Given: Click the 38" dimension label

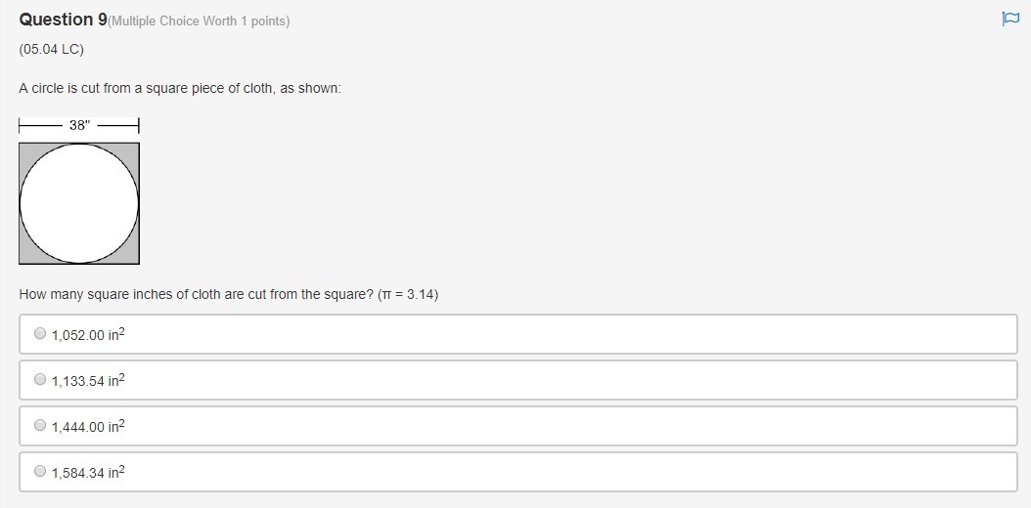Looking at the screenshot, I should (x=79, y=125).
